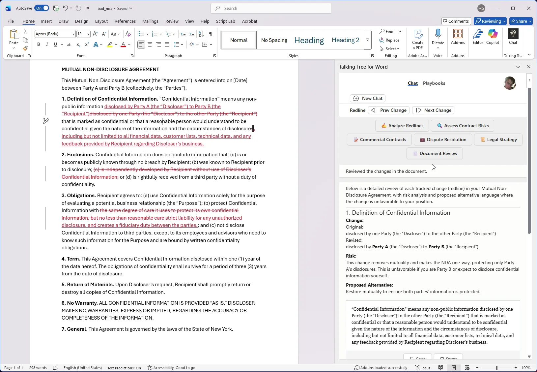Go to Next Change
This screenshot has height=372, width=537.
point(433,110)
